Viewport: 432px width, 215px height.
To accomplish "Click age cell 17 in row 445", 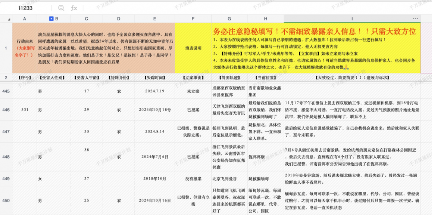I will click(87, 91).
